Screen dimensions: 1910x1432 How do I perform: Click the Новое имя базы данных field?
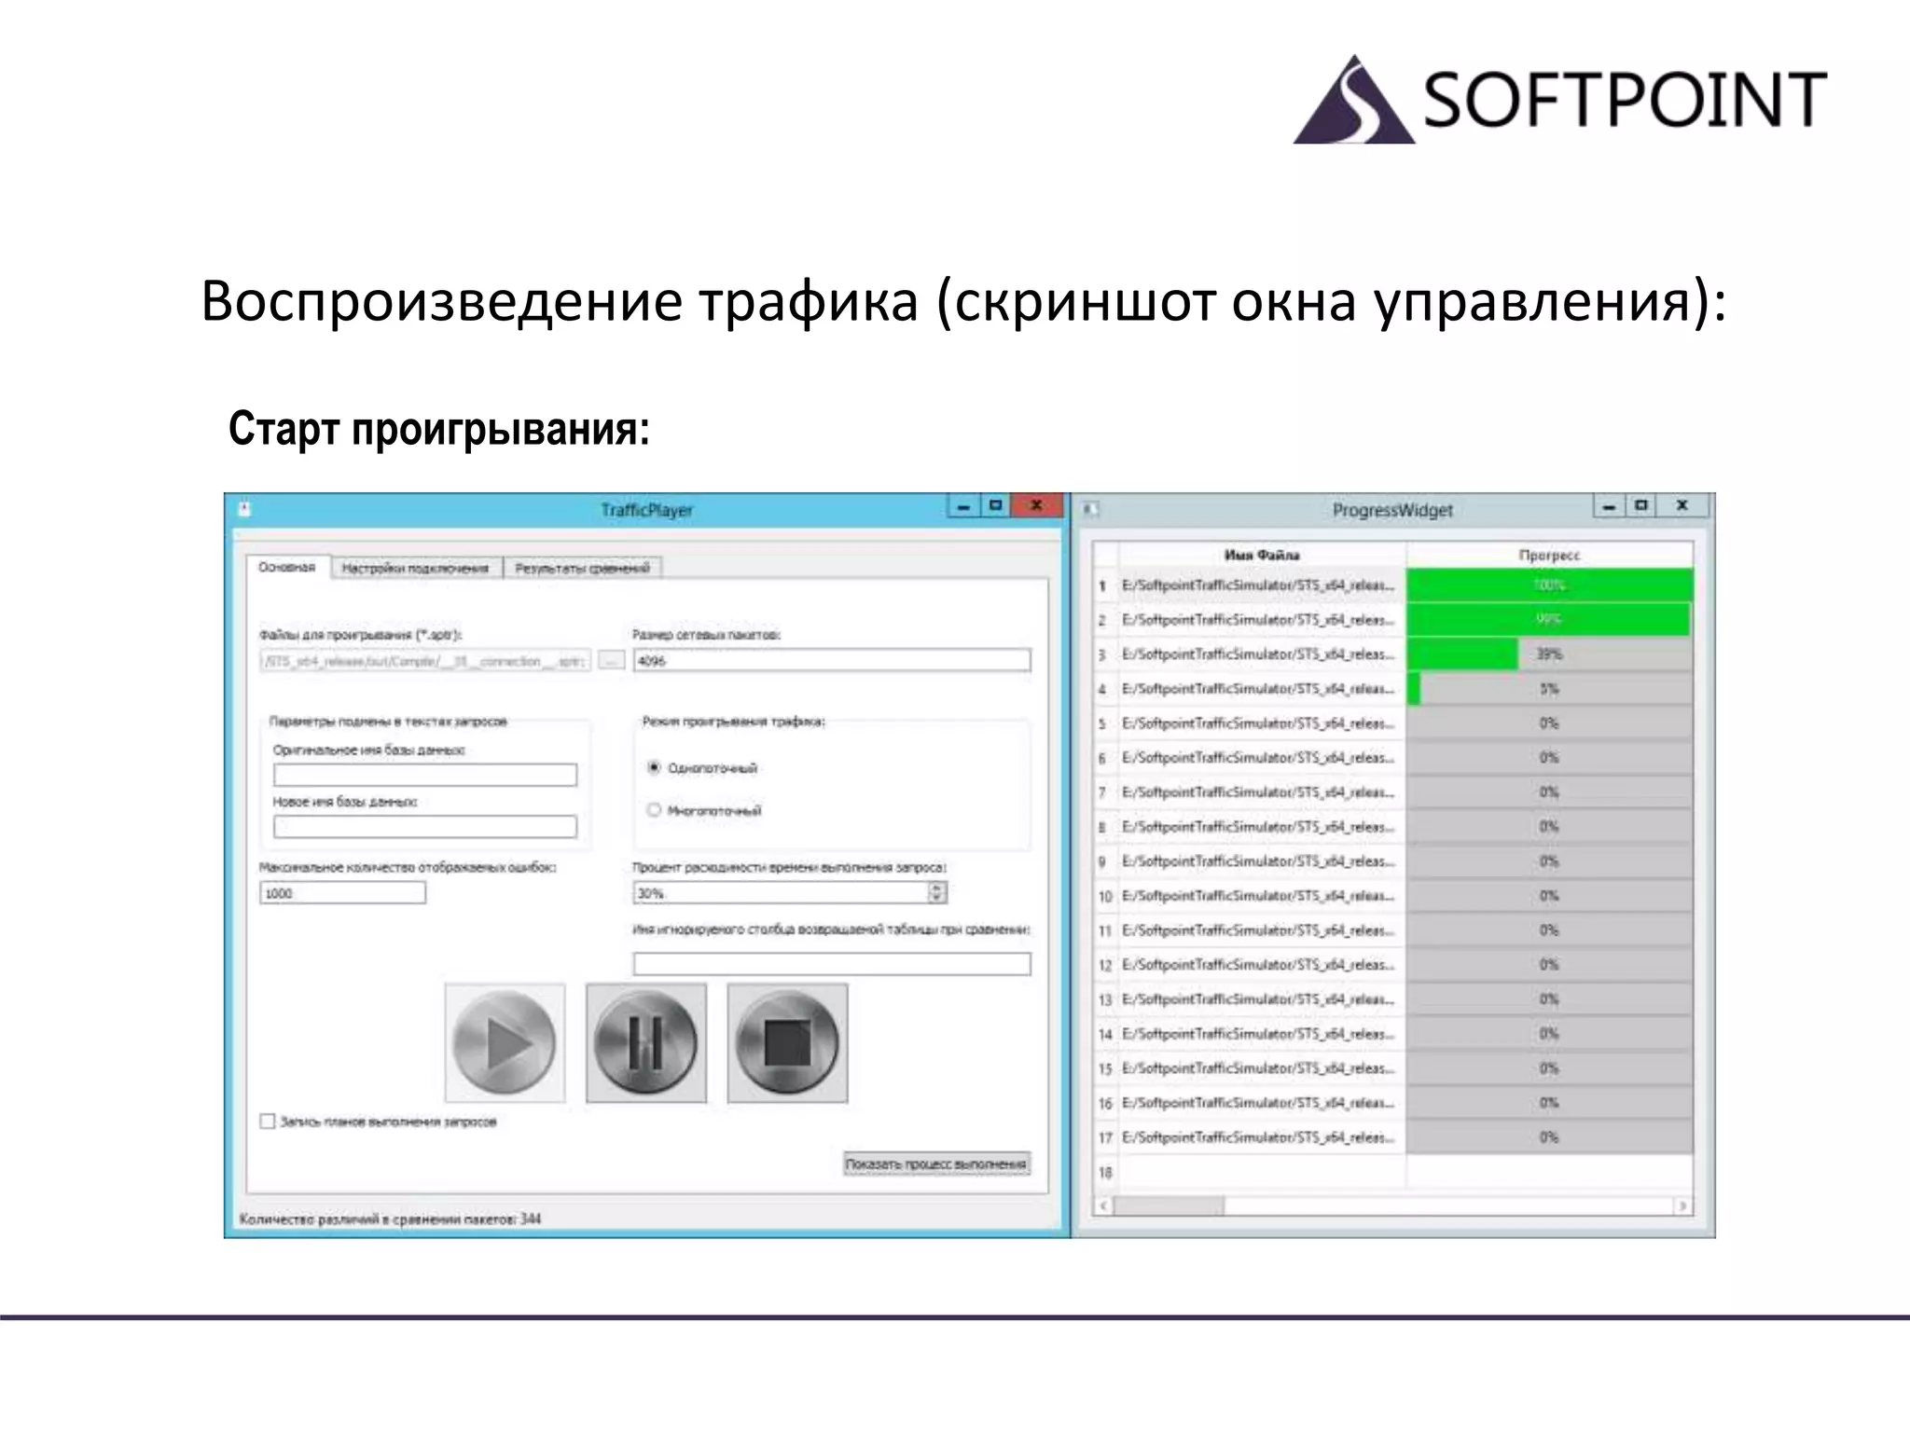click(425, 826)
